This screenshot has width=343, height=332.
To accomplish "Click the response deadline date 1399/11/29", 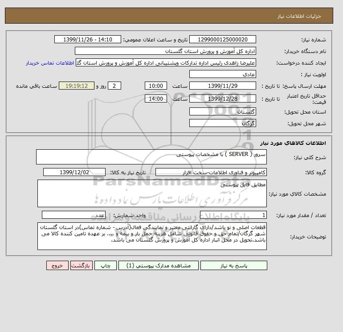I will pos(222,86).
